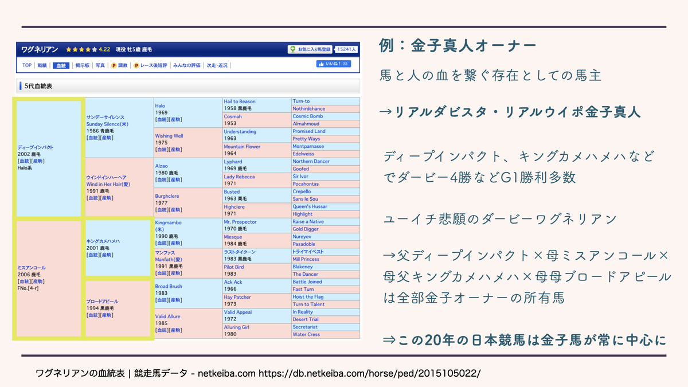Open the 掲示板 tab

pyautogui.click(x=82, y=65)
